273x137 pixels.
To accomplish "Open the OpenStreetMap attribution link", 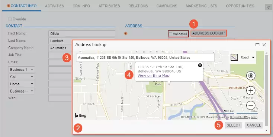I will [x=240, y=117].
